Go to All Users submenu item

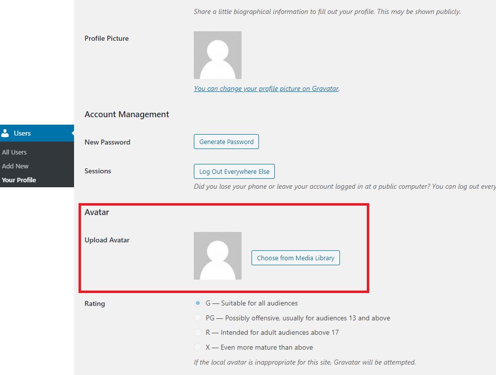(14, 152)
